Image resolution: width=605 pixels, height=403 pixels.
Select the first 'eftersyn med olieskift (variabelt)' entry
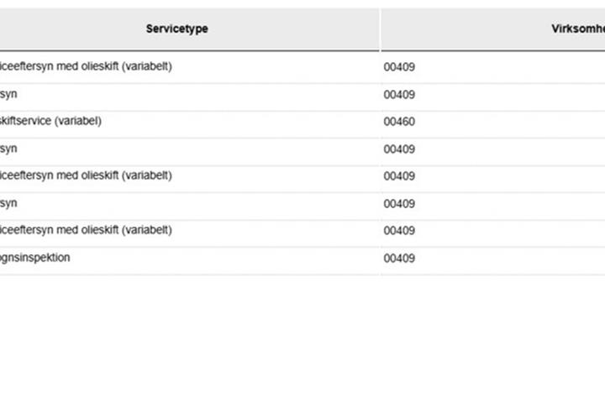coord(86,66)
